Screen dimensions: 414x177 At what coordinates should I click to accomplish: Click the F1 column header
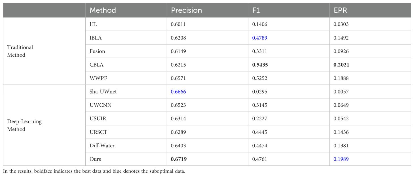[289, 10]
